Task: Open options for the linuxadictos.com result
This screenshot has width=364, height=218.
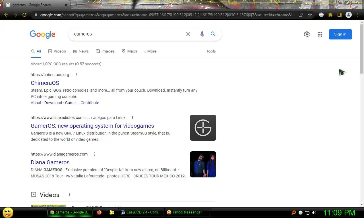Action: 132,118
